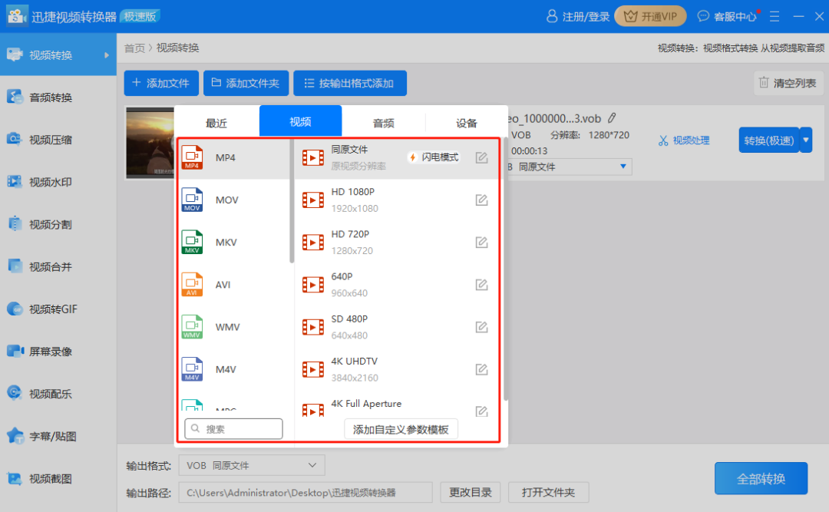Click 注册/登录 in the title bar

[x=578, y=16]
